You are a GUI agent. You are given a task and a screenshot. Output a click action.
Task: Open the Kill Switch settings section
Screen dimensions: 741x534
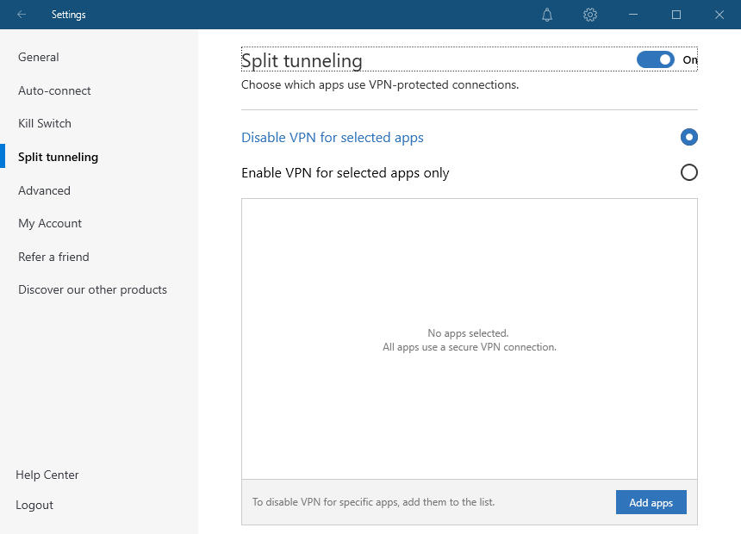(x=44, y=123)
